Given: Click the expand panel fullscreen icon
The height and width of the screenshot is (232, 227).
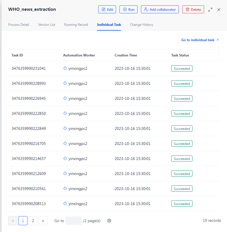Looking at the screenshot, I should [210, 10].
